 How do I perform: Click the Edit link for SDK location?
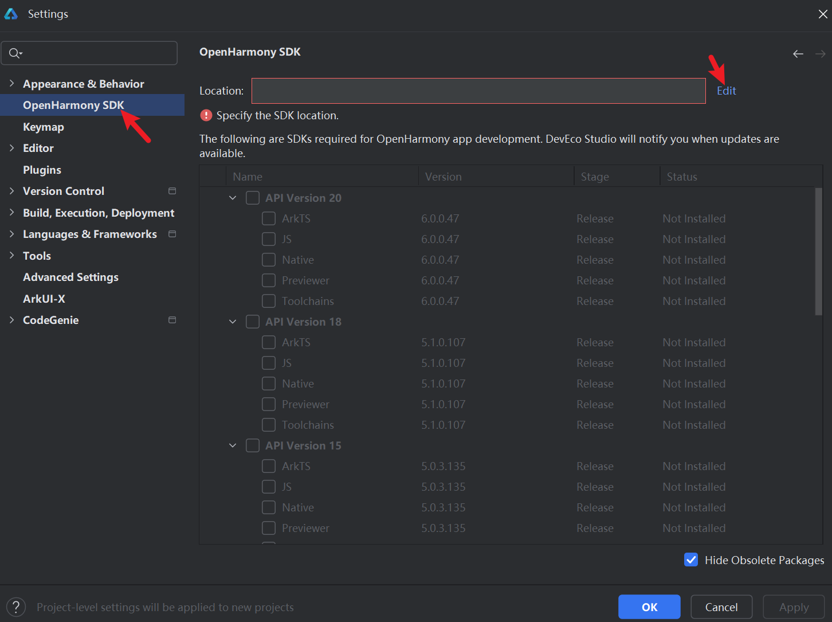coord(726,91)
